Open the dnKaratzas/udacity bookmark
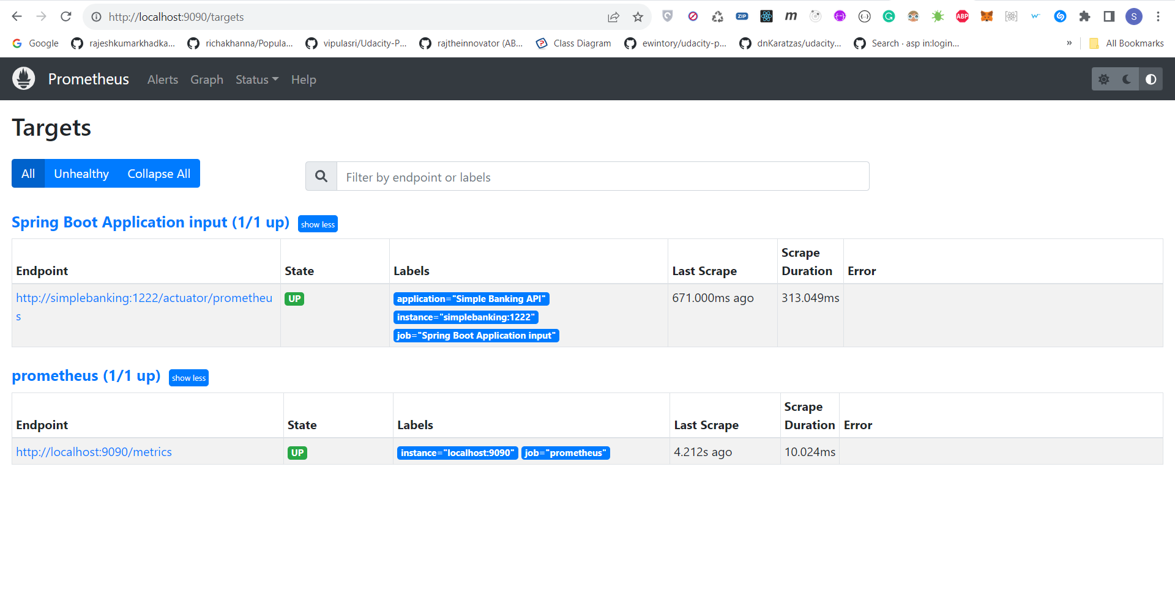Image resolution: width=1175 pixels, height=604 pixels. tap(791, 43)
